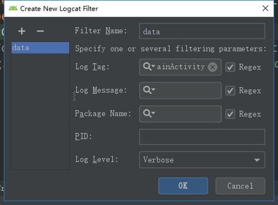Close the Create New Logcat Filter dialog
The width and height of the screenshot is (278, 205).
(x=265, y=8)
